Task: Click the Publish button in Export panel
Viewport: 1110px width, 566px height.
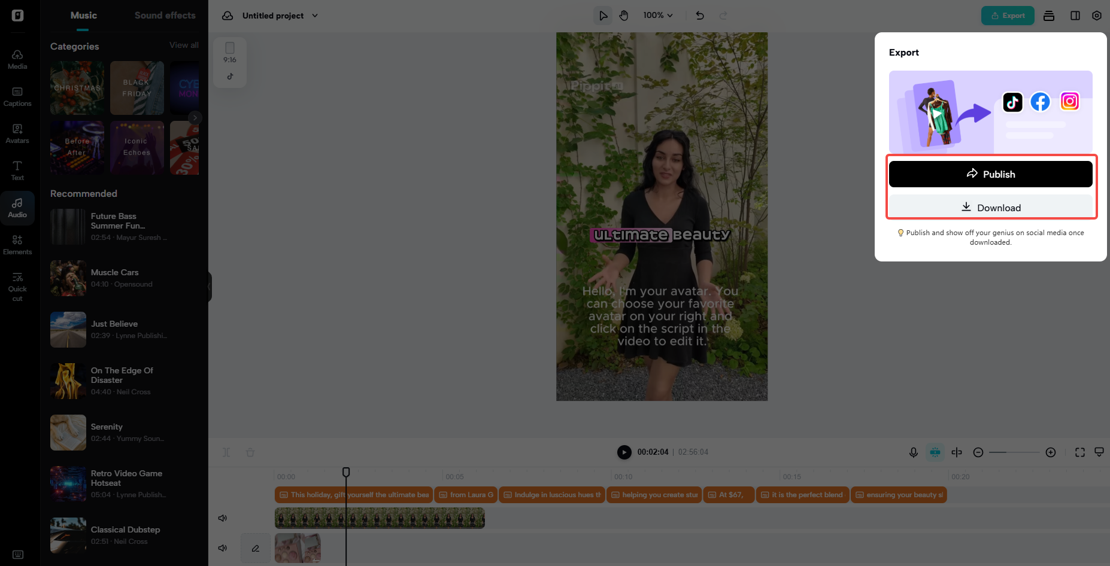Action: [x=990, y=174]
